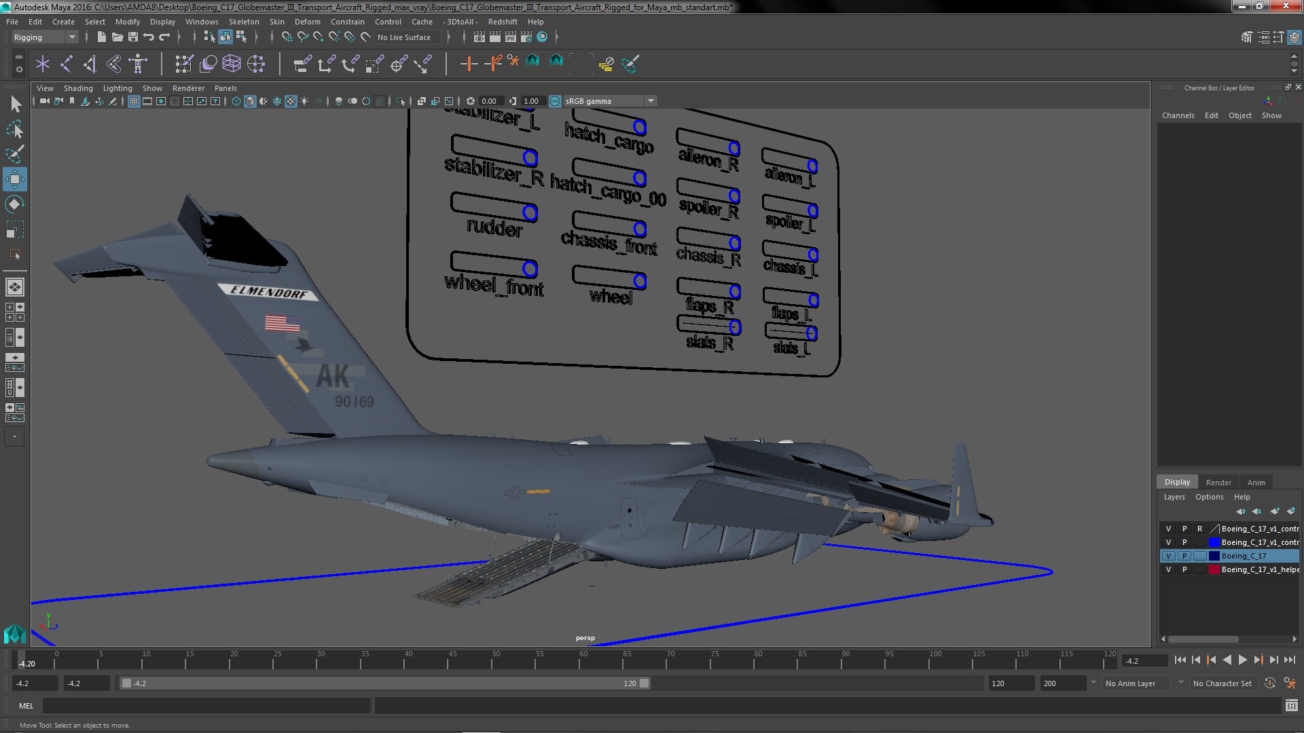
Task: Open the sRGB gamma view transform dropdown
Action: 610,101
